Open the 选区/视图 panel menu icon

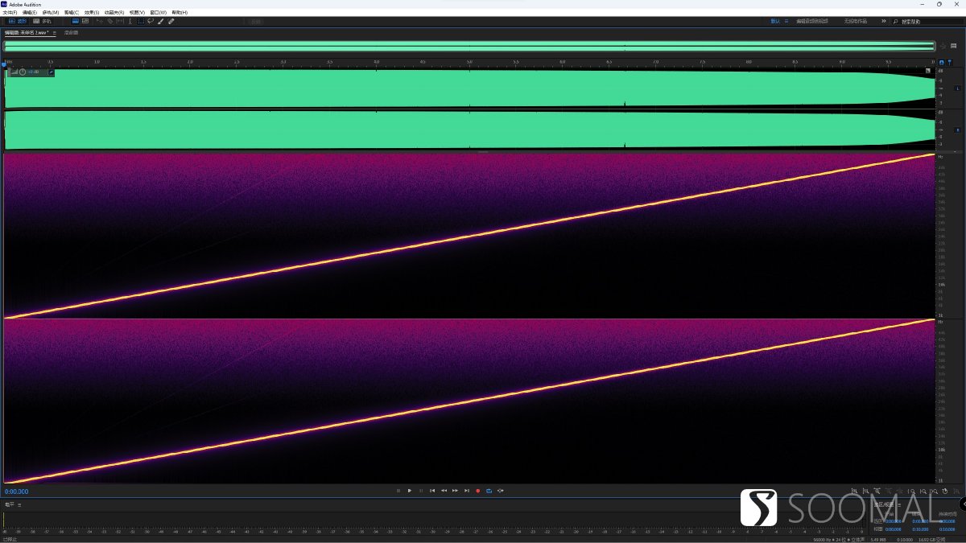click(x=898, y=504)
